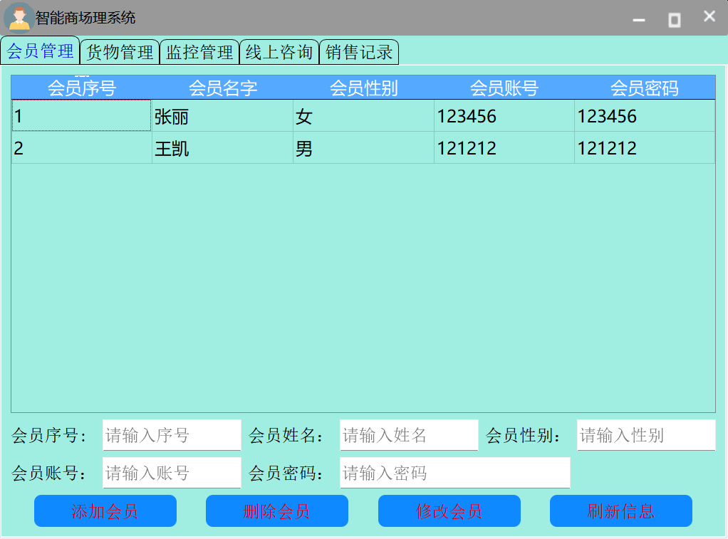Image resolution: width=728 pixels, height=539 pixels.
Task: Switch to the 线上咨询 tab
Action: click(279, 52)
